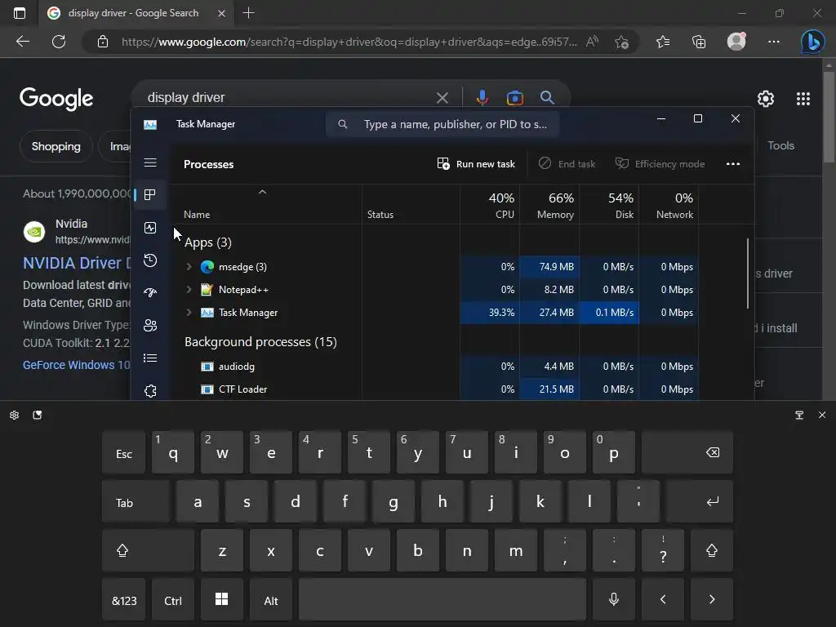Viewport: 836px width, 627px height.
Task: Click in the Edge address bar URL
Action: click(349, 42)
